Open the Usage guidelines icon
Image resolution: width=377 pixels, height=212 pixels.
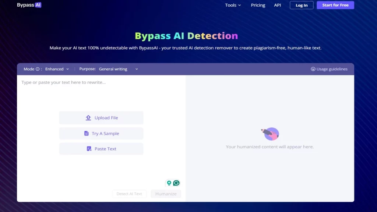pyautogui.click(x=313, y=69)
